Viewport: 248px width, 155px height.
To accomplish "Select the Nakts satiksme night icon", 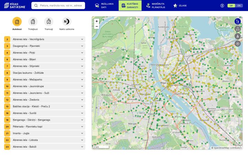I will click(66, 22).
